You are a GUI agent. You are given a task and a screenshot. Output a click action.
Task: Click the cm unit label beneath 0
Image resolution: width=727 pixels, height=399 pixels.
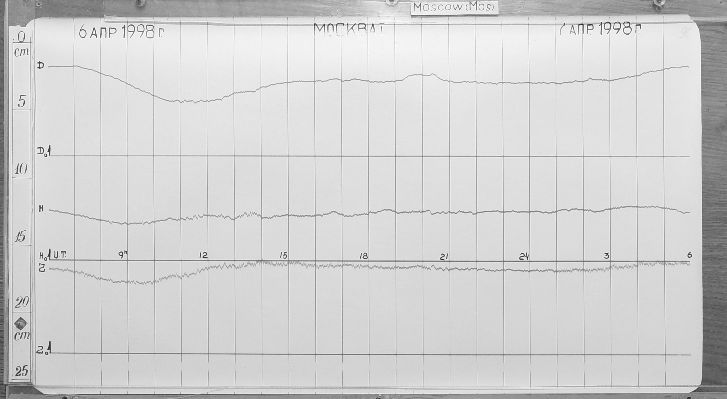coord(22,52)
